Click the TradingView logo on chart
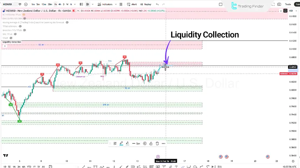Image resolution: width=300 pixels, height=168 pixels. pos(6,156)
